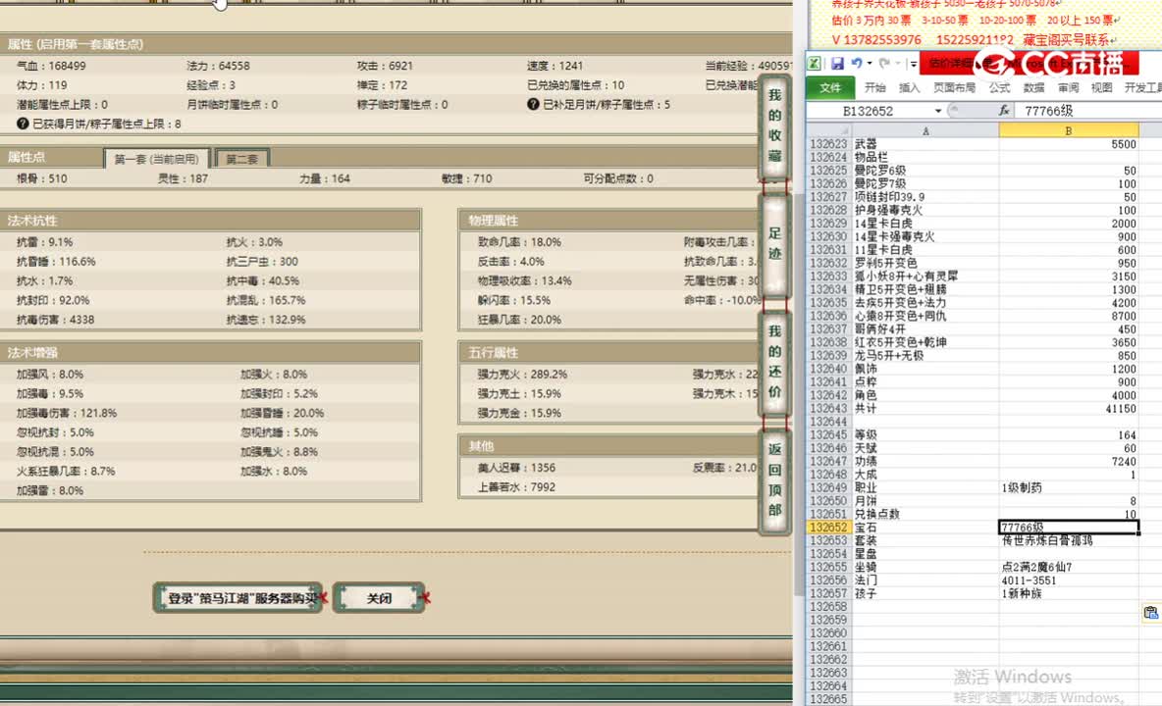
Task: Click the cell containing 1级制药
Action: [x=1069, y=487]
